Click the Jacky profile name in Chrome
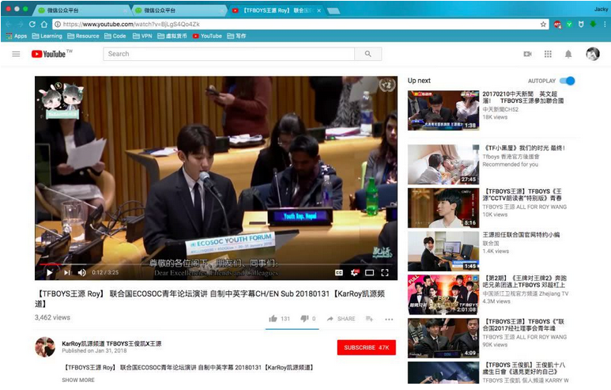The image size is (611, 390). (x=601, y=9)
